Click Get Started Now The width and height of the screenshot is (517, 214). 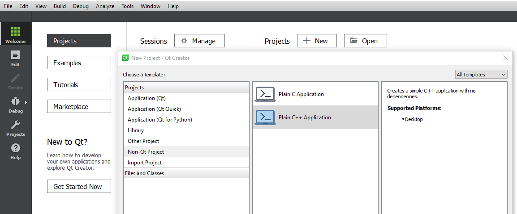[79, 186]
